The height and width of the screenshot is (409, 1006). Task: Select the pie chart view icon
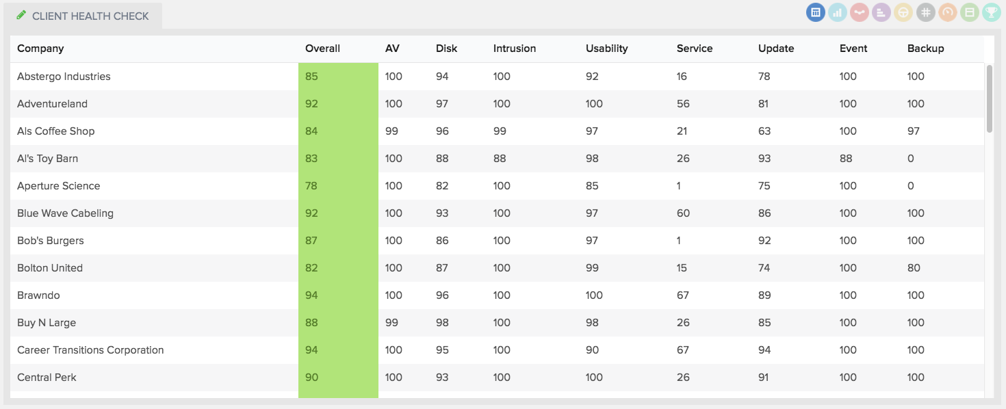pos(903,12)
